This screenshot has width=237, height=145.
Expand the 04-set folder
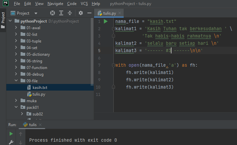(16, 47)
